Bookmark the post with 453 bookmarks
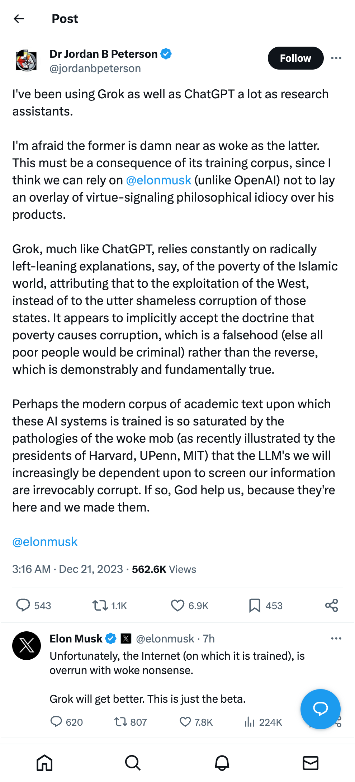 coord(255,606)
